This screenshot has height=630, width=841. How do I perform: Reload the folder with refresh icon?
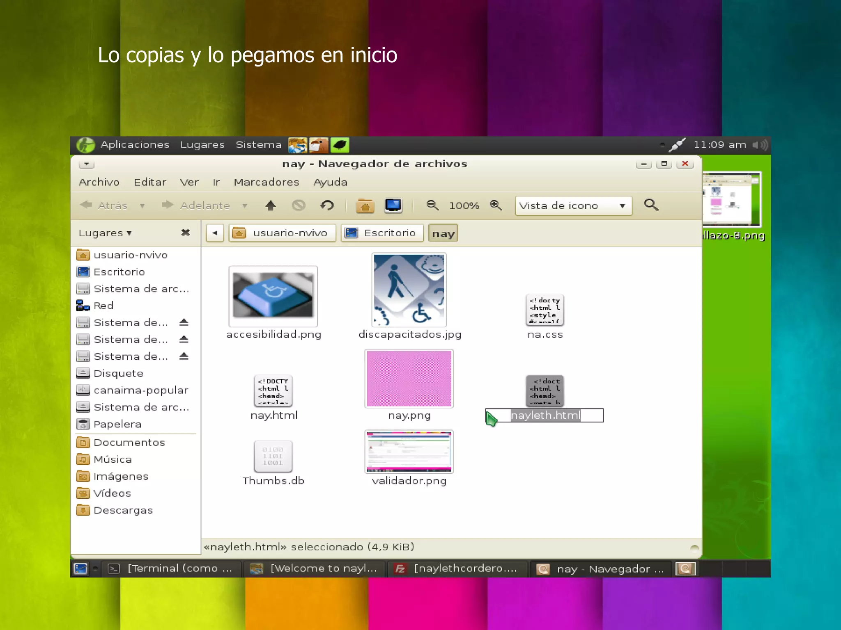pos(327,205)
